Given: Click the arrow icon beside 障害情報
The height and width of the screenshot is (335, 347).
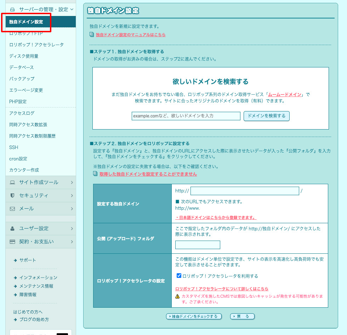Looking at the screenshot, I should pos(15,295).
